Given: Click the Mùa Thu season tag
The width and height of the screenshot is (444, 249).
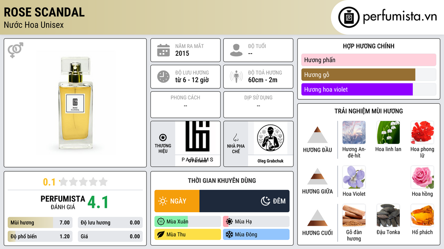Looking at the screenshot, I should click(188, 234).
